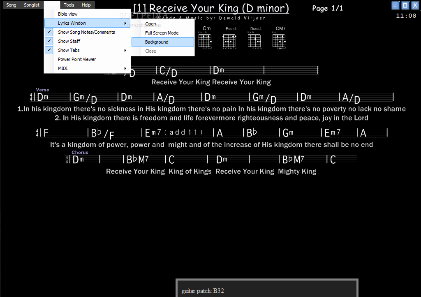Click the C/D chord in intro staff
Viewport: 421px width, 297px height.
click(x=168, y=71)
